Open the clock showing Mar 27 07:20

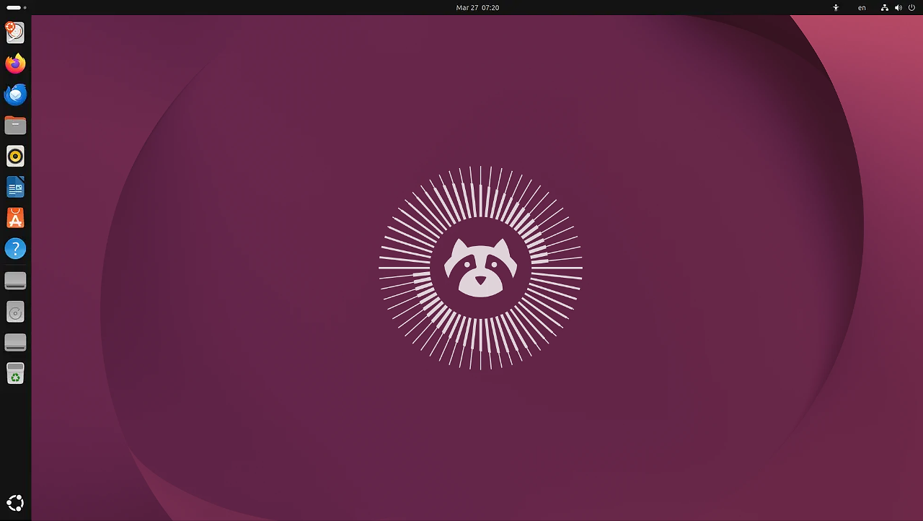point(477,7)
